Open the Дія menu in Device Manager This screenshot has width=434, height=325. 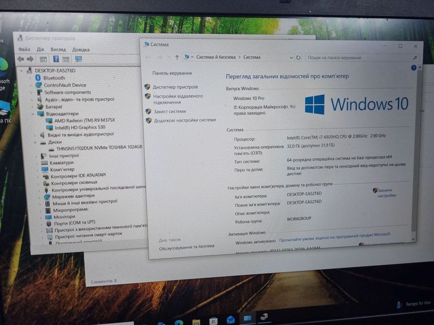pyautogui.click(x=41, y=50)
